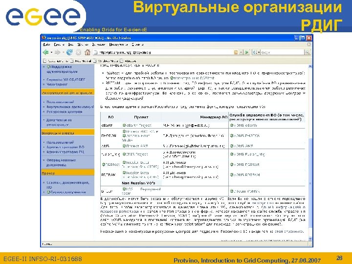Click the page scrollbar up arrow

[x=310, y=66]
